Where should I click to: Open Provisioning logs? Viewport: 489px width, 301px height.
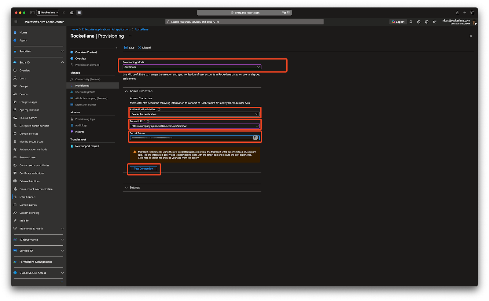pos(85,119)
